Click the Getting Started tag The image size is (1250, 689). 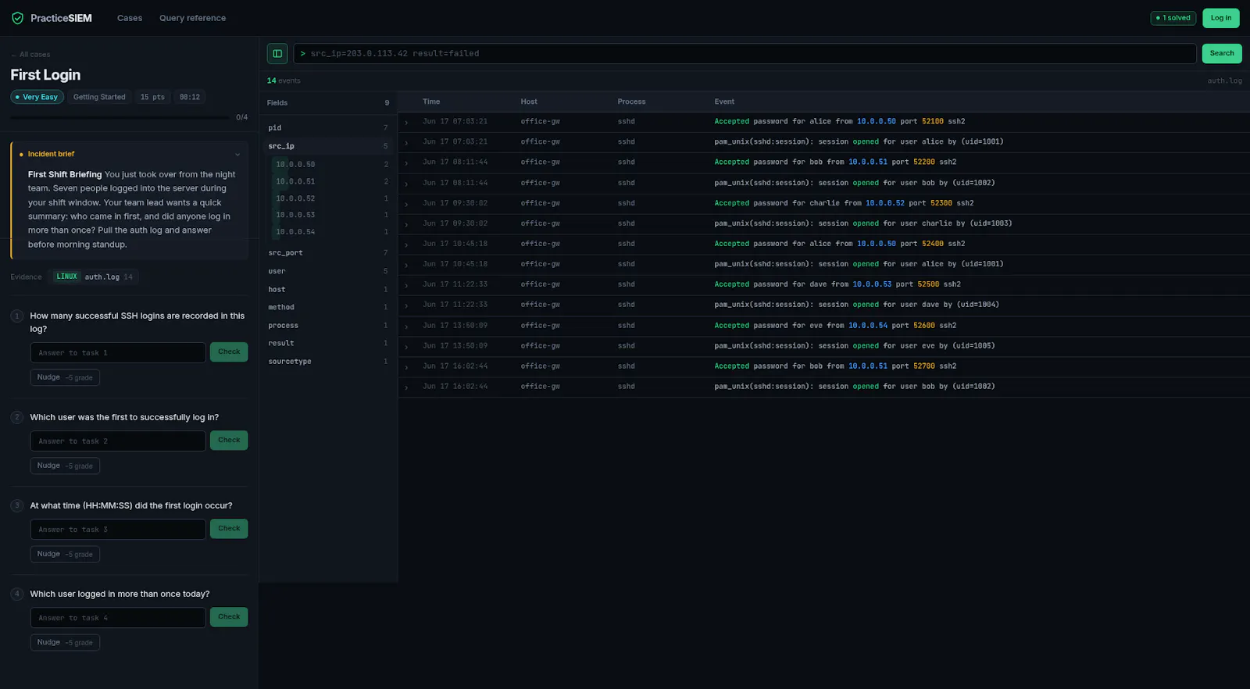pyautogui.click(x=99, y=97)
